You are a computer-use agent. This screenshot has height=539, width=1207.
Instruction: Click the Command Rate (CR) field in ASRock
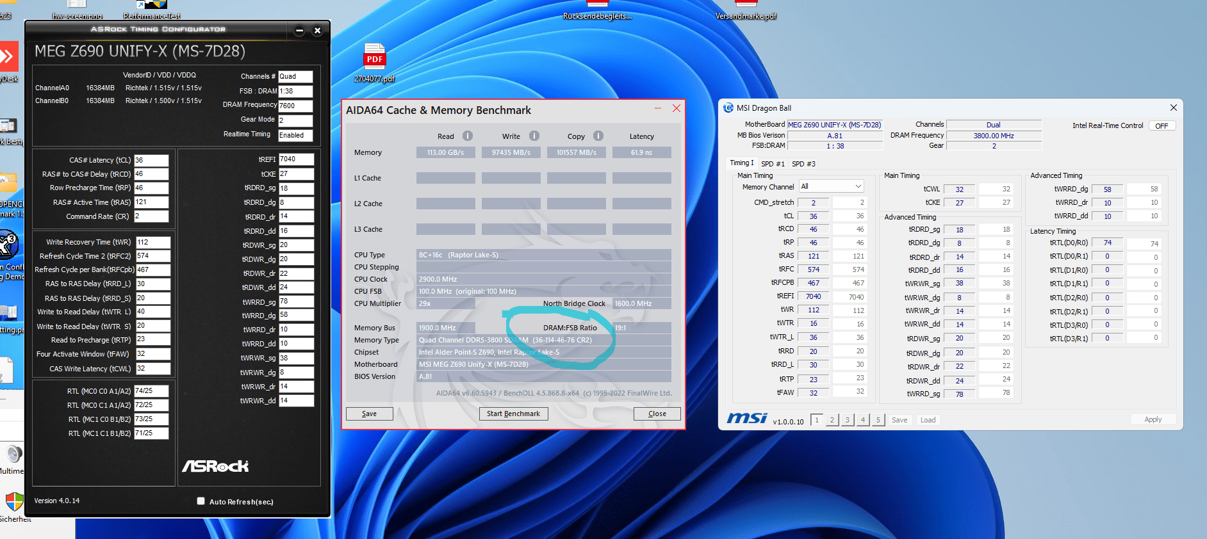tap(151, 216)
